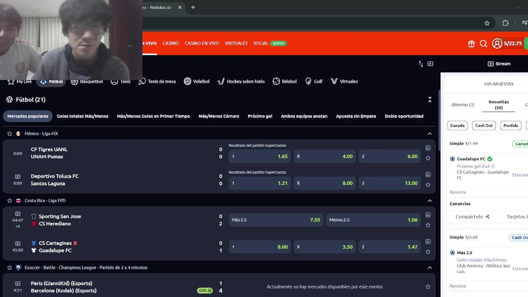Filter bets by Ganada
Viewport: 528px width, 297px height.
457,125
